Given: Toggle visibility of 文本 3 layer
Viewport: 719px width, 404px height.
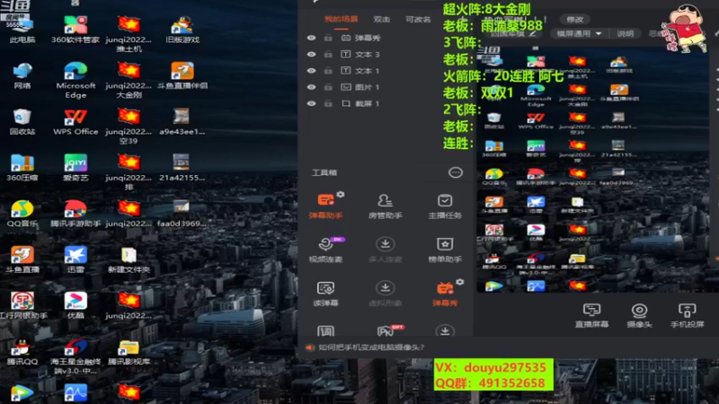Looking at the screenshot, I should [x=311, y=54].
